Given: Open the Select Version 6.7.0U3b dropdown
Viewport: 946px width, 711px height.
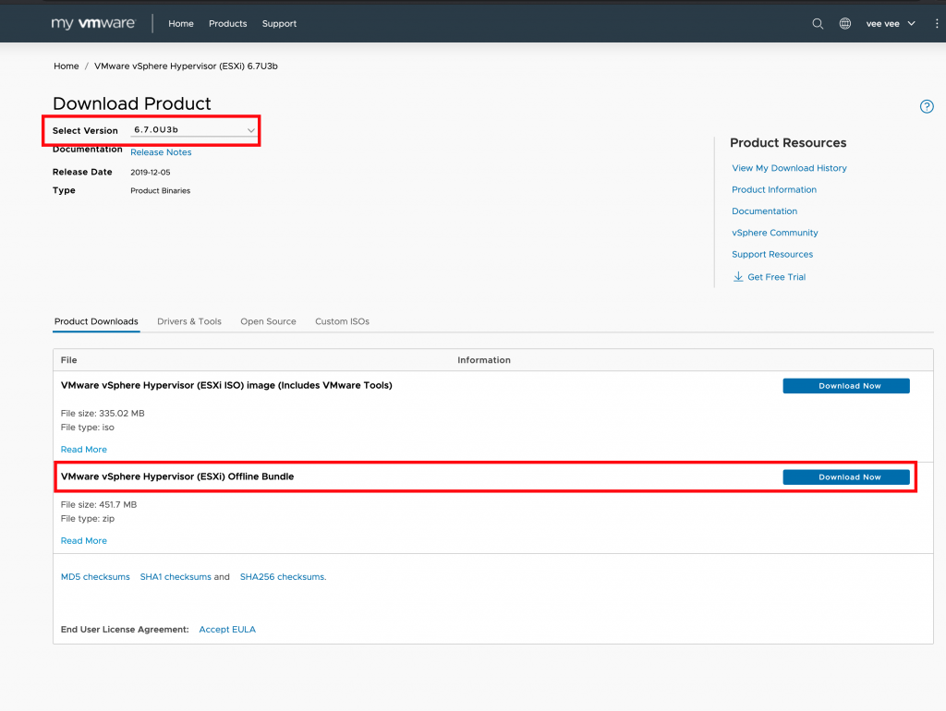Looking at the screenshot, I should (x=194, y=131).
